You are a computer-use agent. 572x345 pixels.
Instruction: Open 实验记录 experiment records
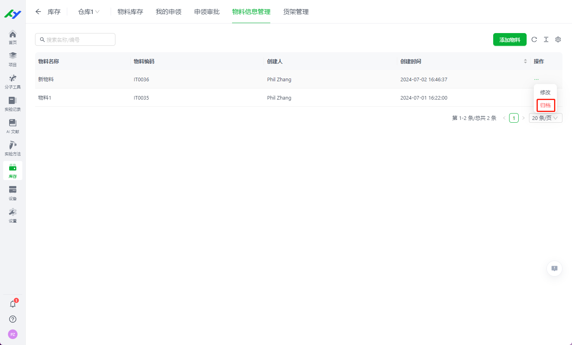13,104
